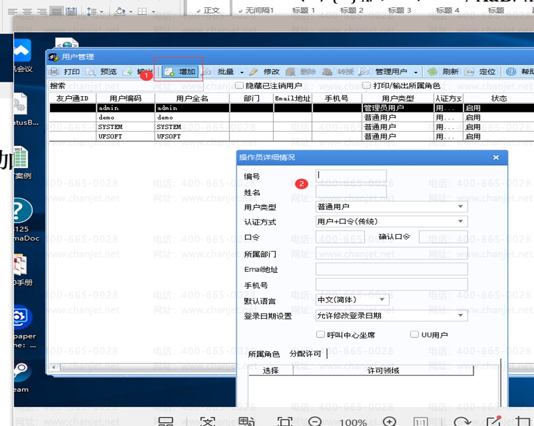
Task: Click the 修改 (Modify) pencil icon
Action: 254,72
